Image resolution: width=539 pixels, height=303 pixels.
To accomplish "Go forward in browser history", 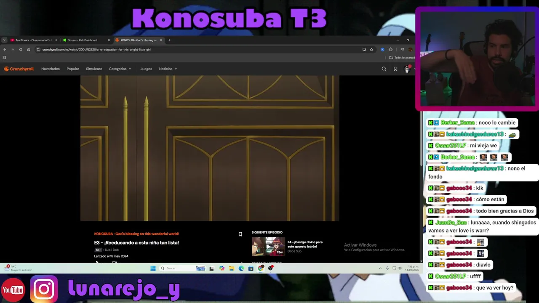I will [13, 49].
